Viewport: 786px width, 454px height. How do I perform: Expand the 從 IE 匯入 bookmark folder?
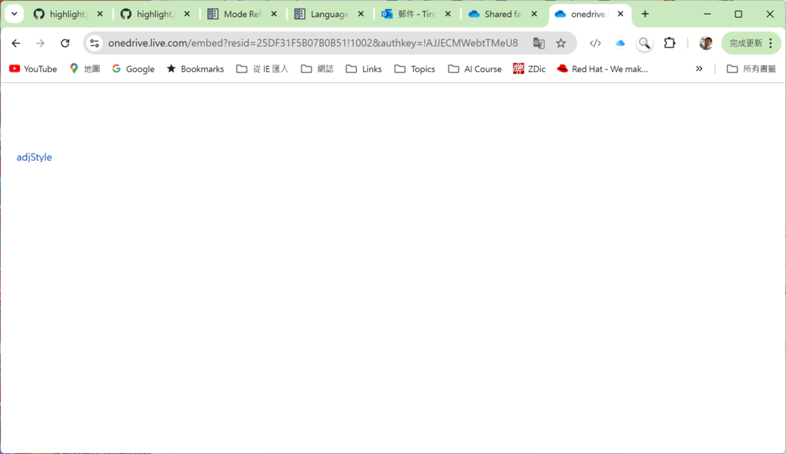tap(263, 68)
